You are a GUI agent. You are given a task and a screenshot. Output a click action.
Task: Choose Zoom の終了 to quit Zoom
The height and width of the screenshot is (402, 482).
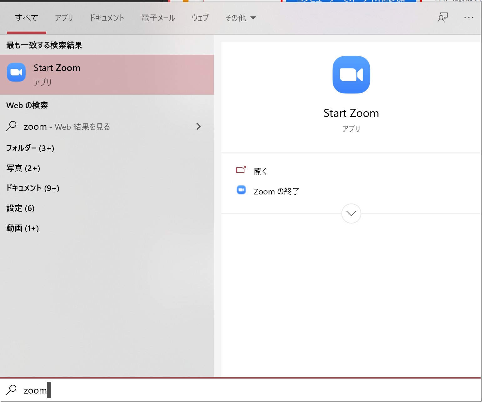[x=276, y=191]
